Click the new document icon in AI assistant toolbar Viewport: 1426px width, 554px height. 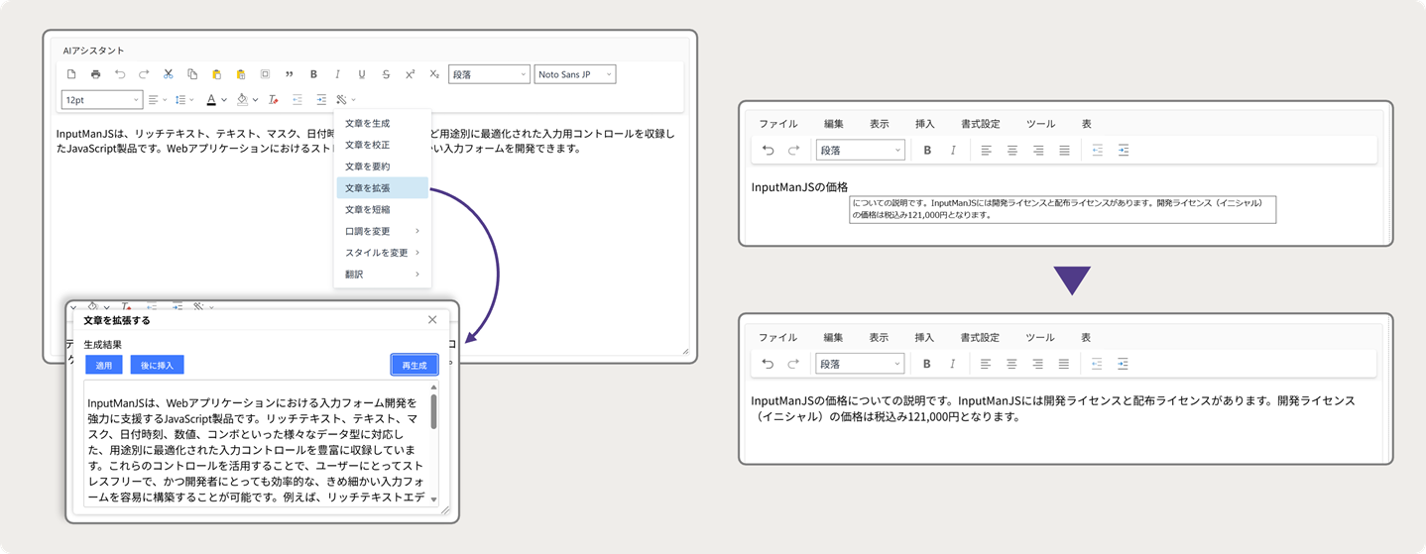click(x=71, y=74)
